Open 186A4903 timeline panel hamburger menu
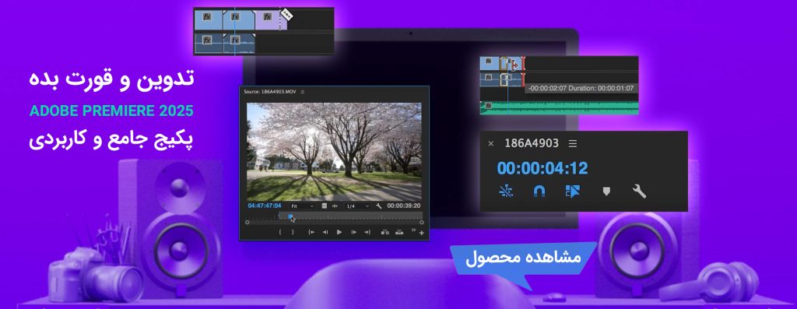This screenshot has height=309, width=797. click(573, 144)
